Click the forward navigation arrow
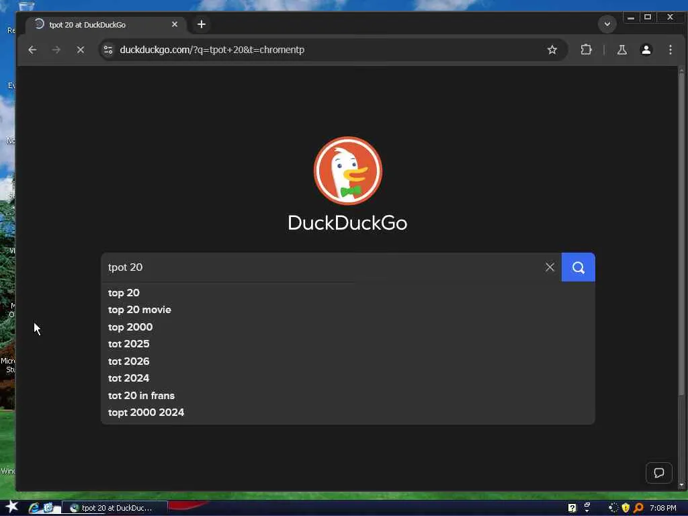The image size is (688, 516). [56, 50]
